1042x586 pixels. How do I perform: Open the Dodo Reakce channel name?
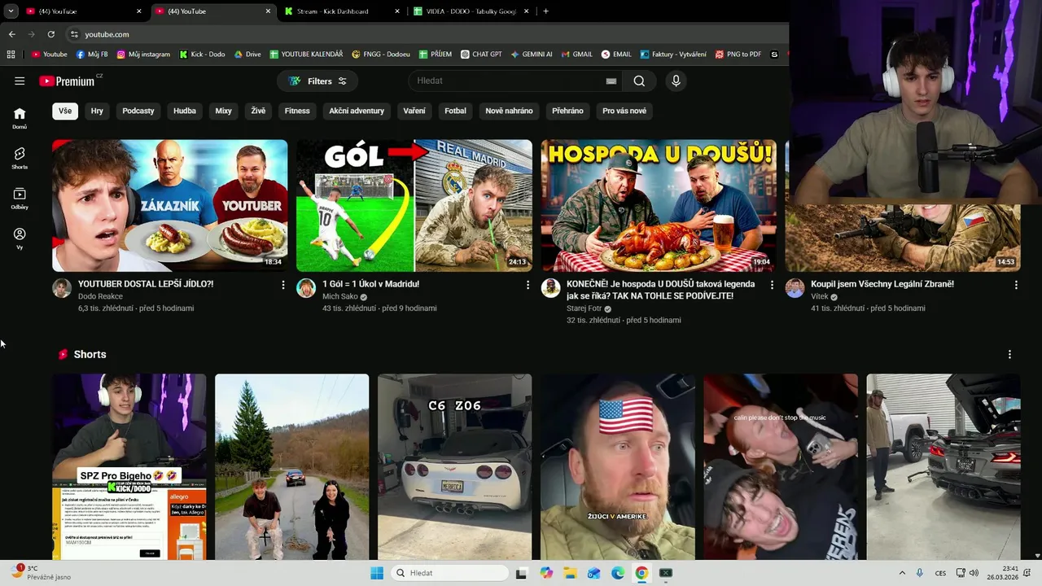100,296
